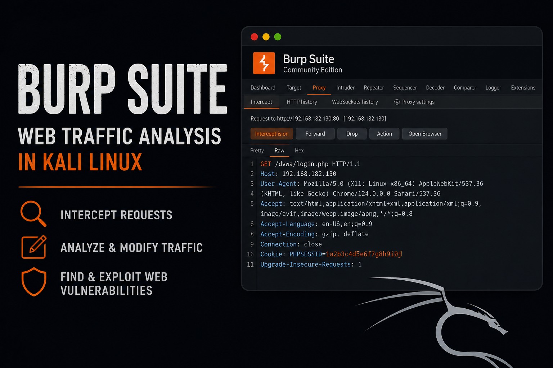This screenshot has width=553, height=368.
Task: Open the Intruder tab
Action: coord(345,88)
